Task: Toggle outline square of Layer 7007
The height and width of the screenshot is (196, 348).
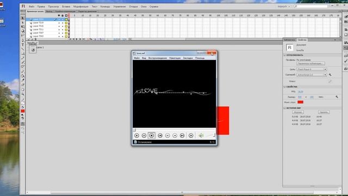Action: pyautogui.click(x=66, y=33)
